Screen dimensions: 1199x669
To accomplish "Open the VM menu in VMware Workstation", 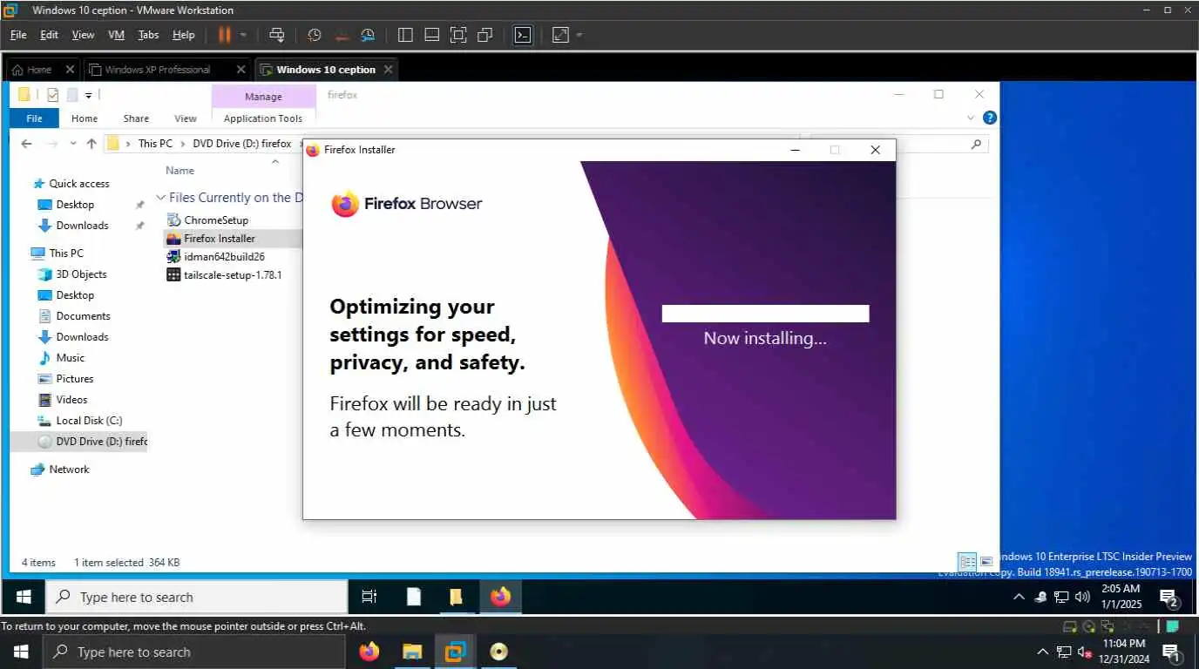I will tap(116, 35).
